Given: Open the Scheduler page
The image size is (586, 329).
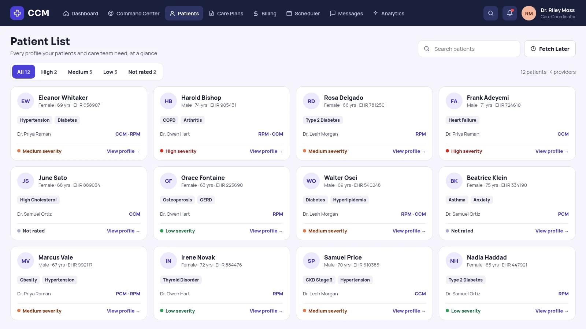Looking at the screenshot, I should click(303, 13).
